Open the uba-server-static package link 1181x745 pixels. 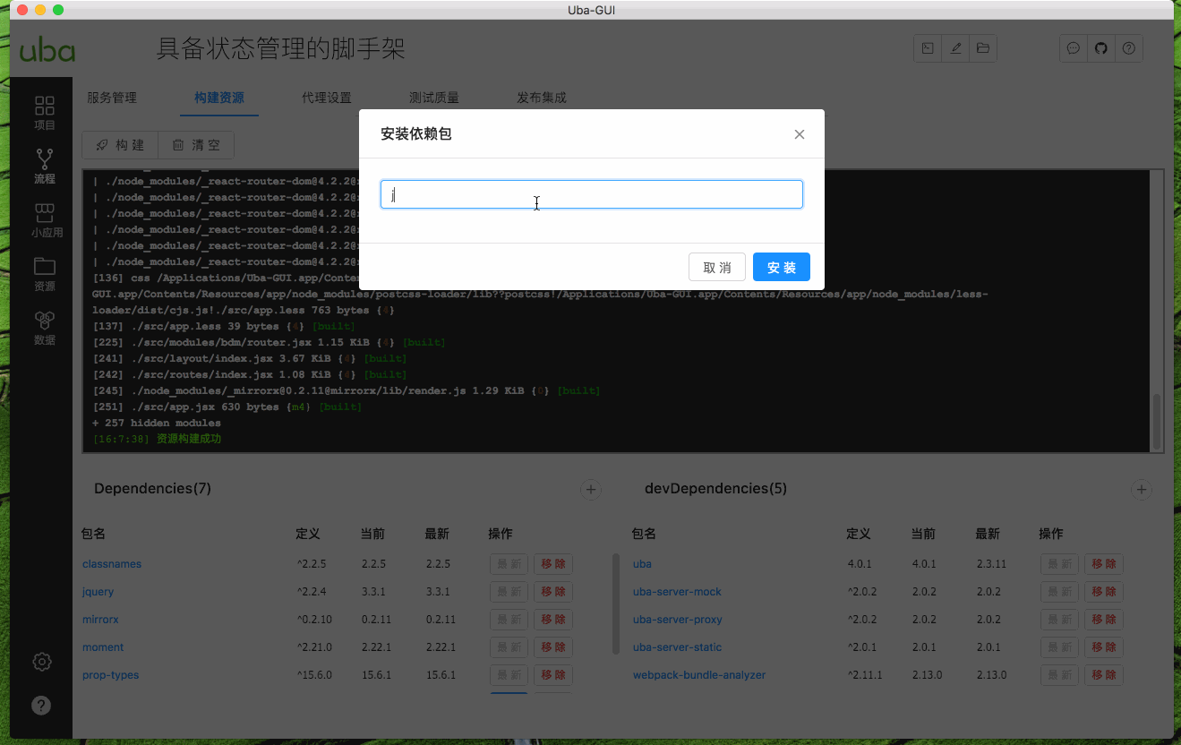pyautogui.click(x=677, y=647)
